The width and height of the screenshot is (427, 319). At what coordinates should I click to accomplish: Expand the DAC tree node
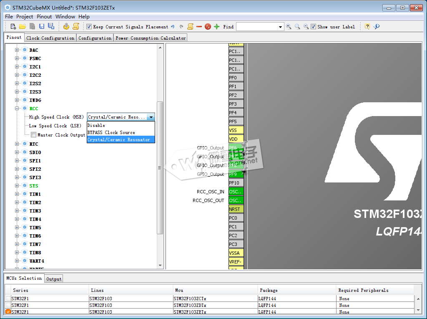coord(17,50)
